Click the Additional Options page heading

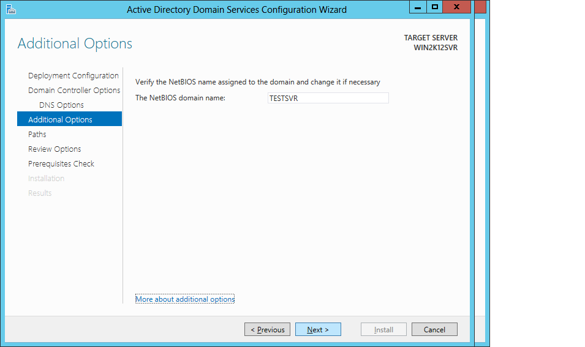click(75, 43)
